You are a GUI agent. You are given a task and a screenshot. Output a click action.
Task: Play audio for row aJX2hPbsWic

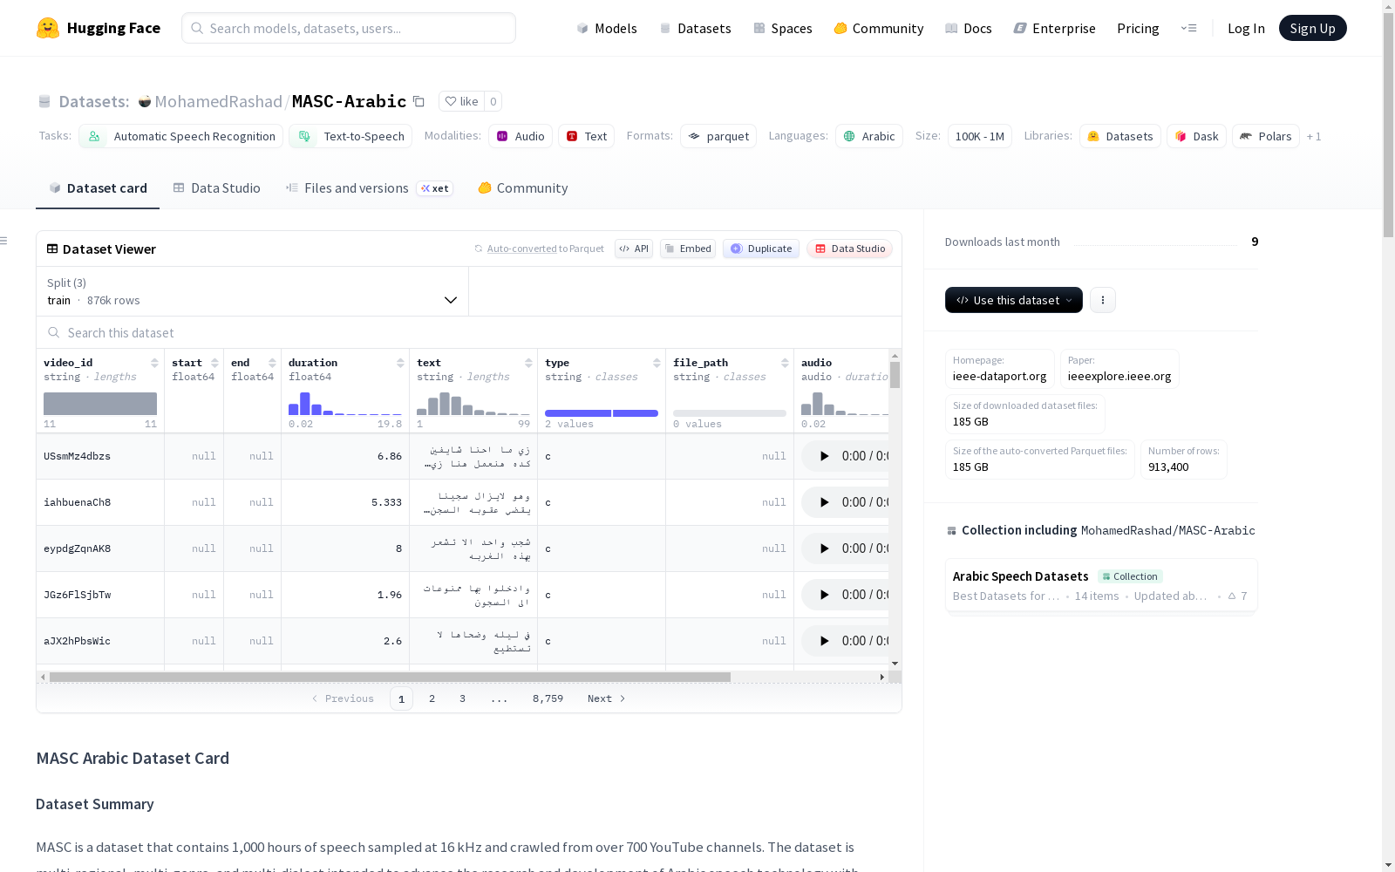click(x=824, y=641)
